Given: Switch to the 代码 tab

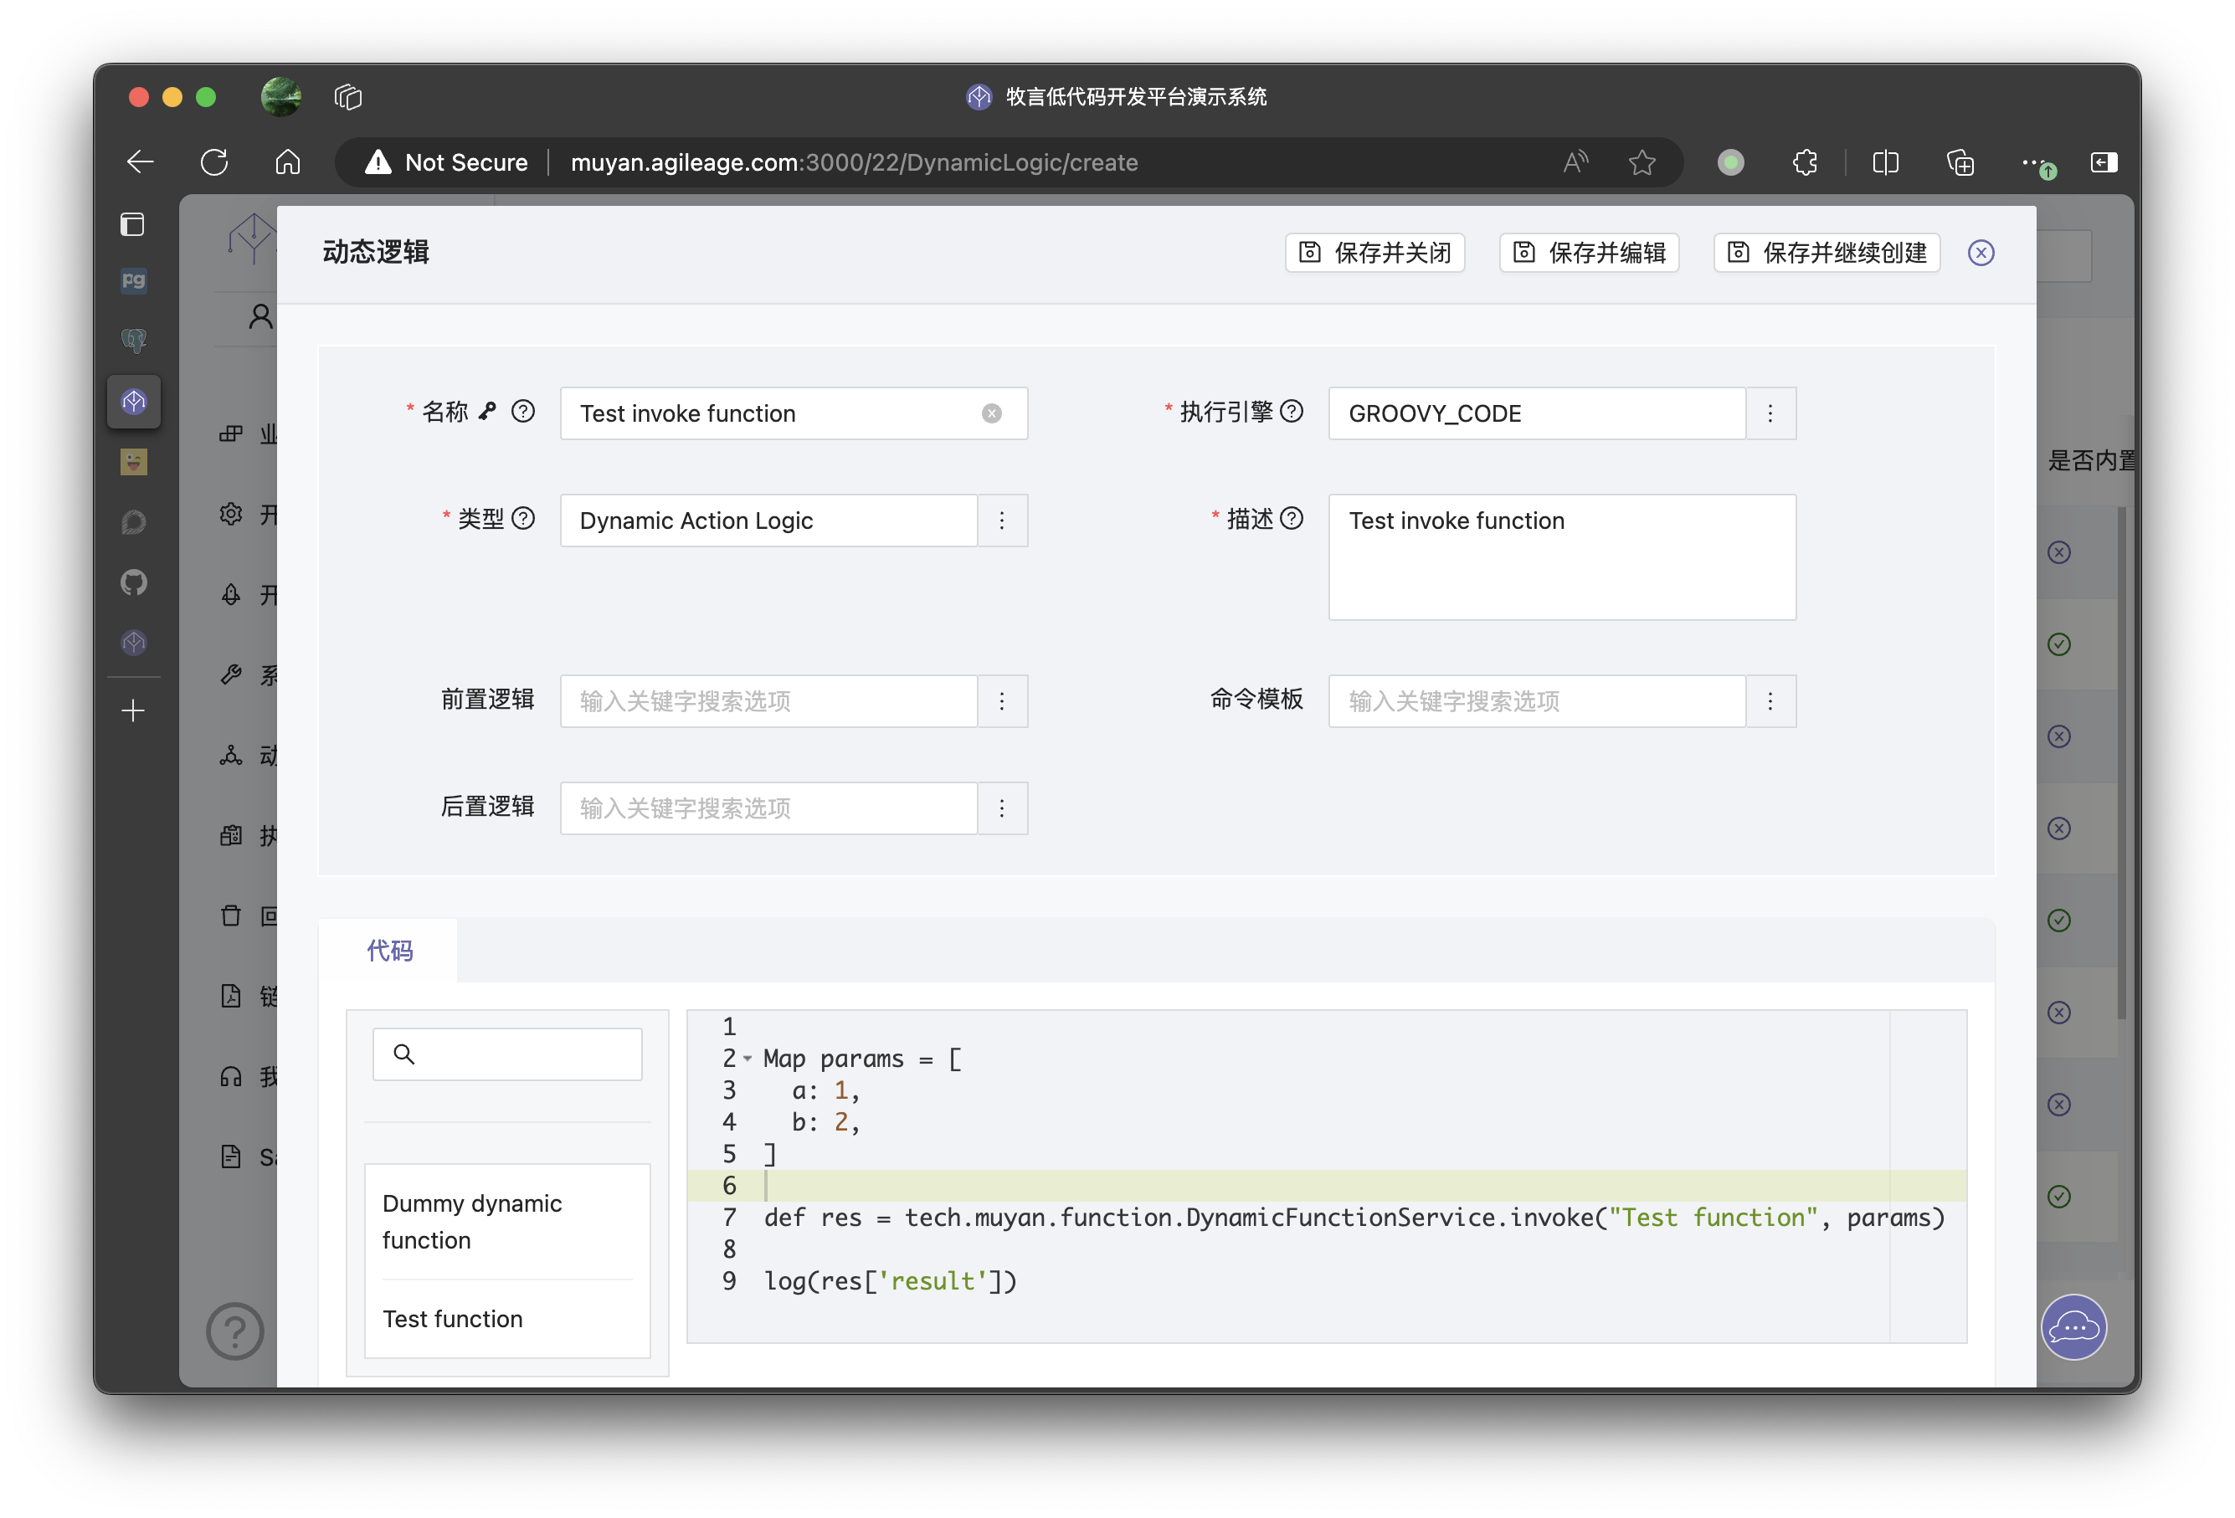Looking at the screenshot, I should [x=389, y=951].
